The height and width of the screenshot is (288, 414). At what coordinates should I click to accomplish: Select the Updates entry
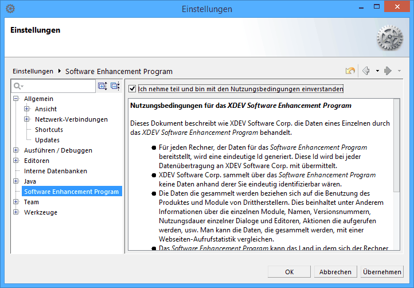tap(47, 140)
